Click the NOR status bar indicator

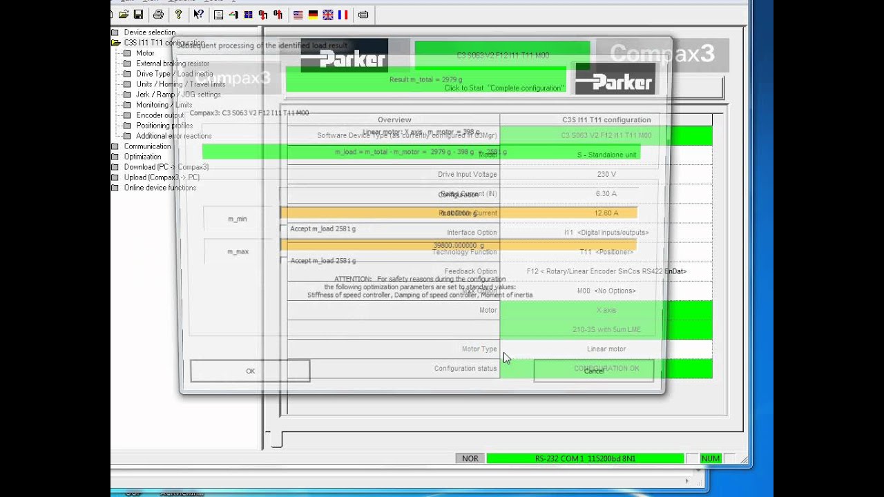point(470,458)
